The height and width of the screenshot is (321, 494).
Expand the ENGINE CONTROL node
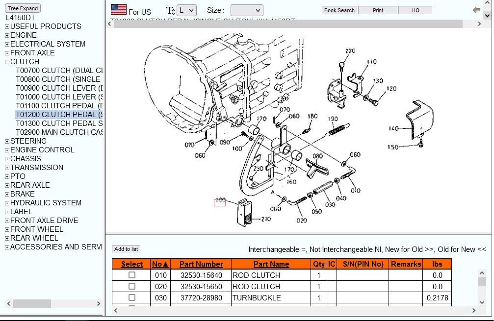coord(7,150)
